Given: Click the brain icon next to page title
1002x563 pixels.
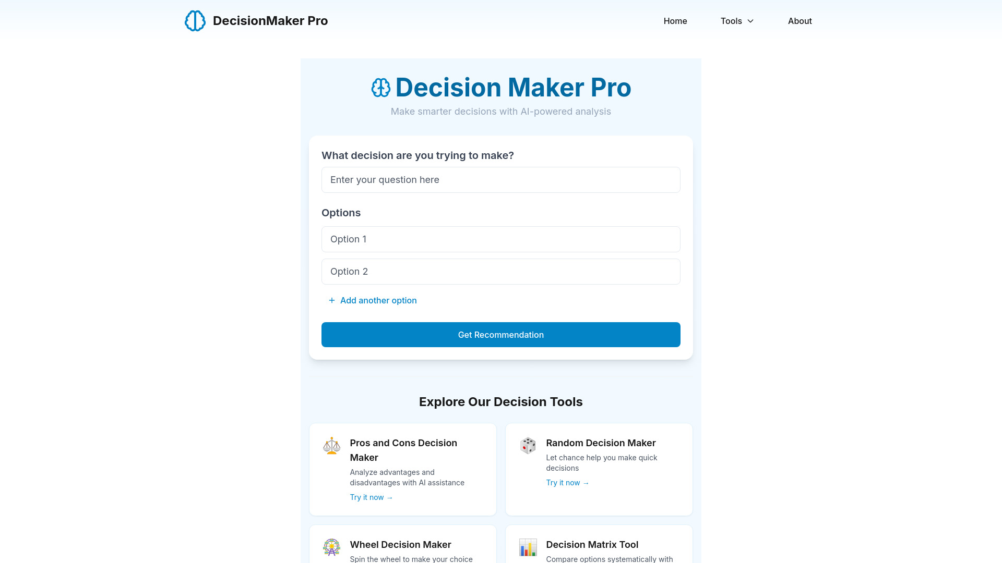Looking at the screenshot, I should pos(380,87).
